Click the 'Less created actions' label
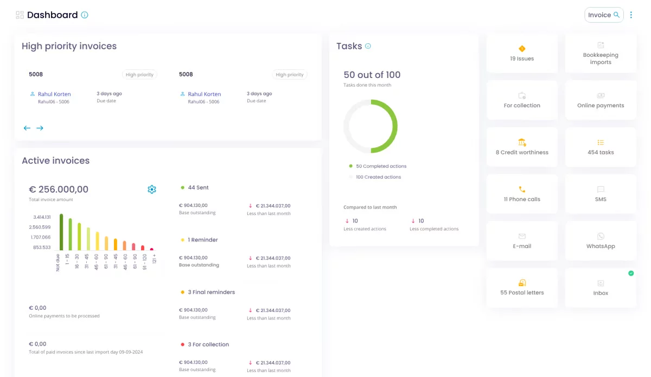The image size is (651, 377). [x=365, y=229]
